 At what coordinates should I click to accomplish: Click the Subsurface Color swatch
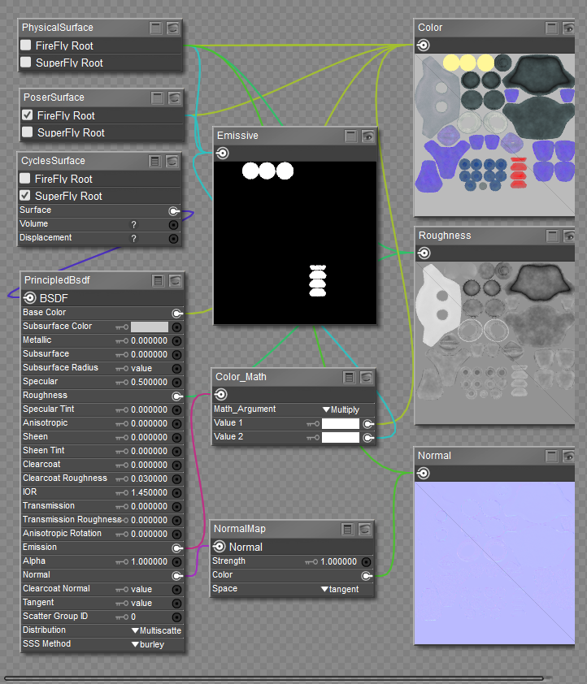[x=150, y=327]
